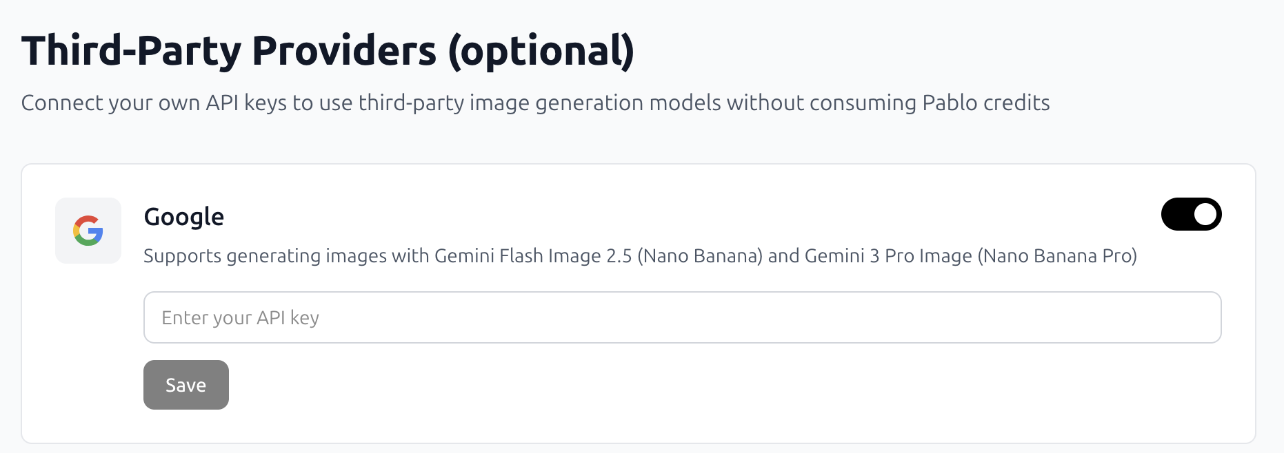Viewport: 1284px width, 453px height.
Task: Click the "(Nano Banana)" text
Action: pyautogui.click(x=700, y=256)
